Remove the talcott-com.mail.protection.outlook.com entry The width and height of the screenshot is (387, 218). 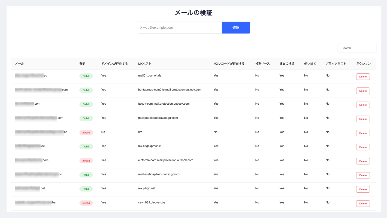363,105
